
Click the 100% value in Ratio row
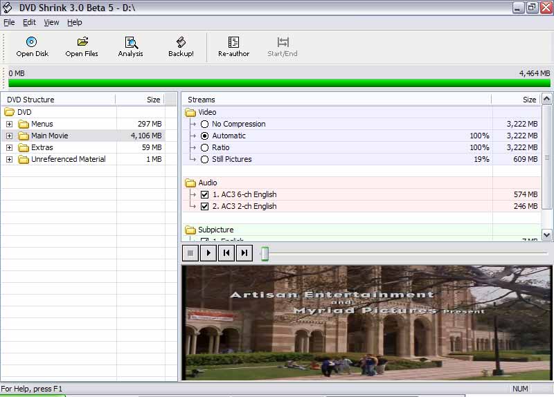pyautogui.click(x=479, y=147)
